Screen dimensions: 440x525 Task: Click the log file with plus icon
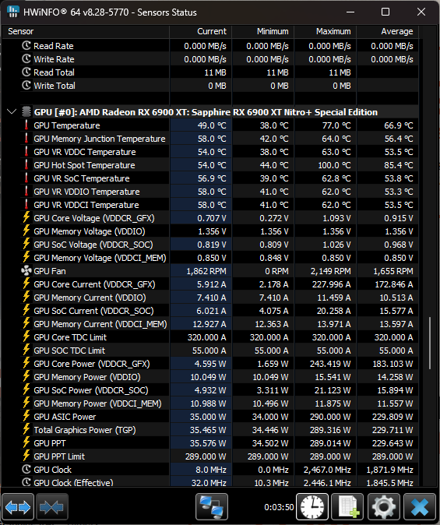click(347, 507)
